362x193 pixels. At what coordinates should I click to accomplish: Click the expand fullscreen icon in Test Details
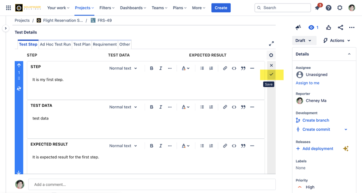271,44
